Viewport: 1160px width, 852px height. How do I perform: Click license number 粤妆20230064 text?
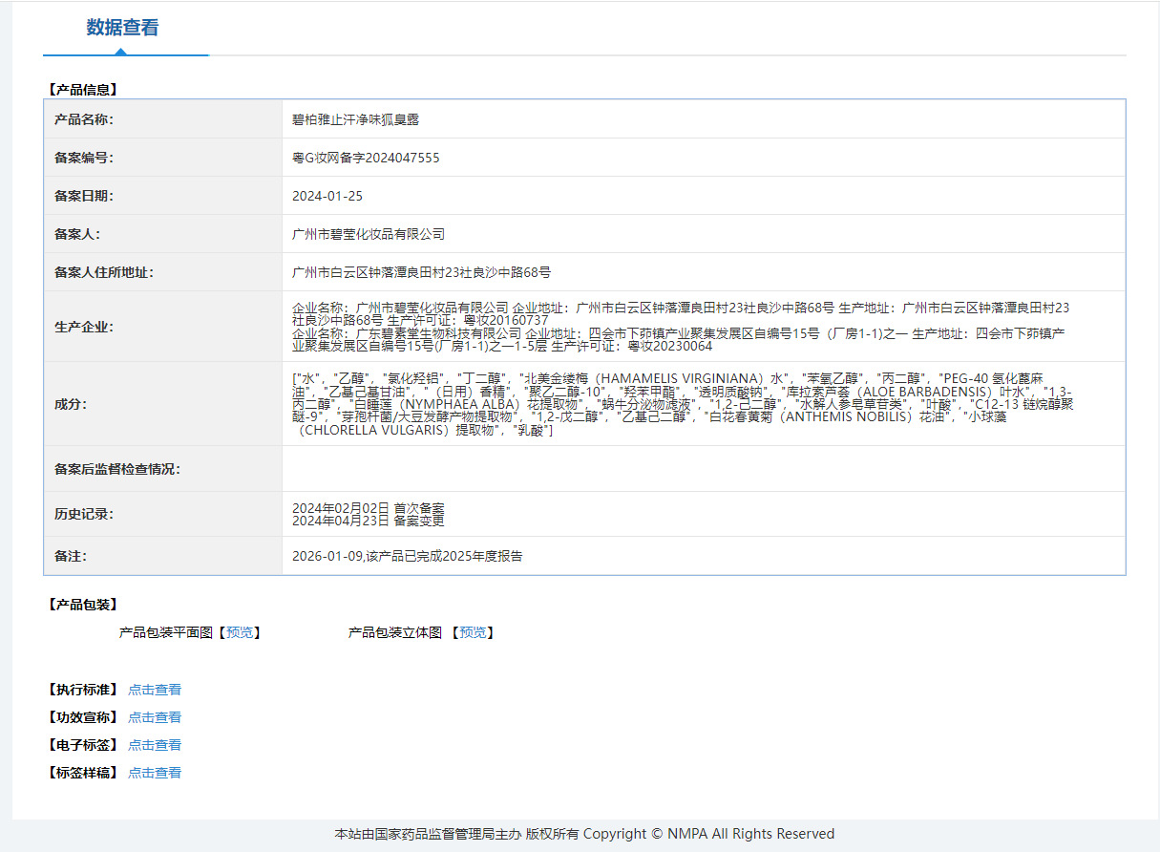[x=669, y=346]
